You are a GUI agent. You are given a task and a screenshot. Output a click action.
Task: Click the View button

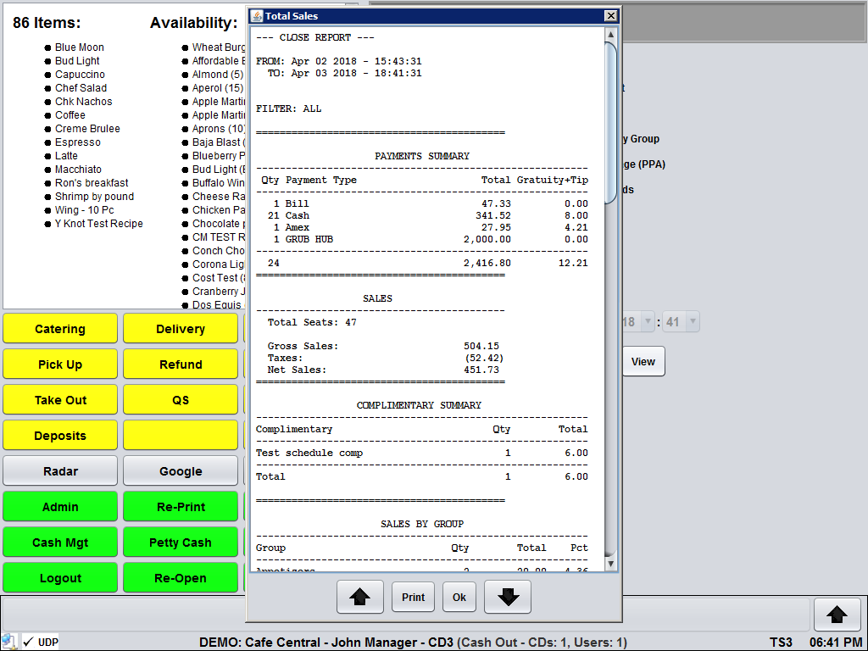[643, 362]
